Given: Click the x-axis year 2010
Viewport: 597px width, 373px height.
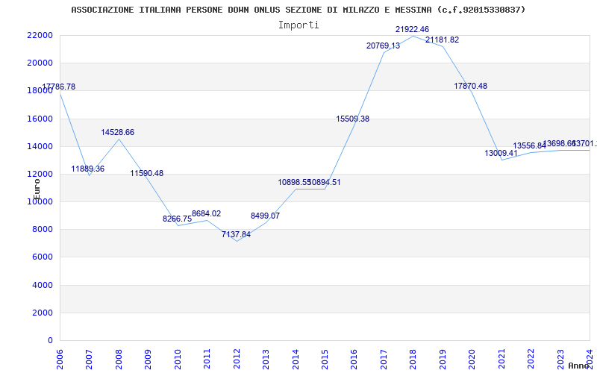Looking at the screenshot, I should click(178, 359).
